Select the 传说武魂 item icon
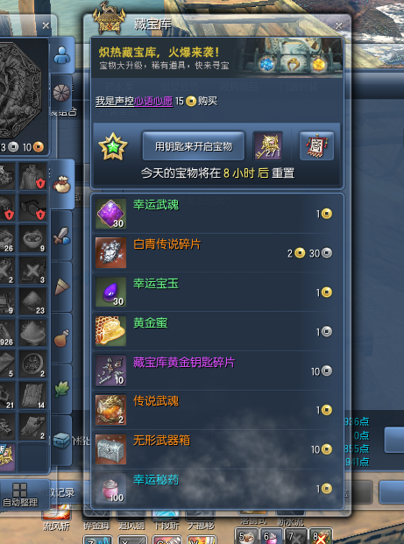The width and height of the screenshot is (404, 544). tap(110, 410)
